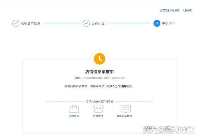Click the 店铺基本信息 step checkmark circle
This screenshot has height=137, width=198.
[16, 23]
